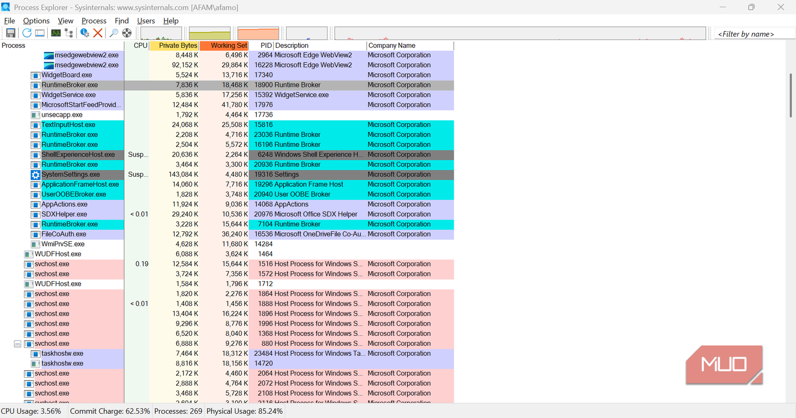Open the Process menu
This screenshot has height=418, width=796.
pyautogui.click(x=94, y=21)
